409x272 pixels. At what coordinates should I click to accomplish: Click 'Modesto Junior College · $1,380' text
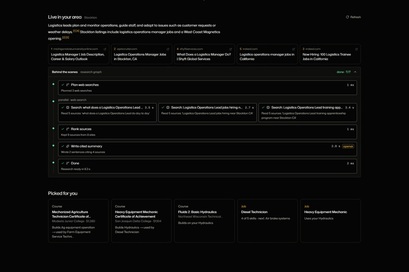[73, 221]
